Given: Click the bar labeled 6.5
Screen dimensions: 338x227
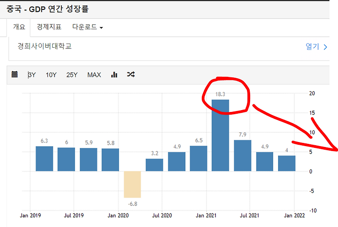Looking at the screenshot, I should (199, 158).
